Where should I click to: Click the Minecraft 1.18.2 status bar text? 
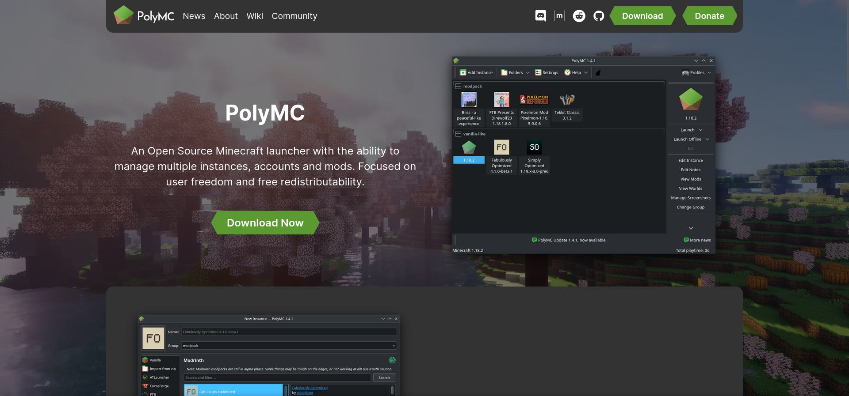click(468, 250)
